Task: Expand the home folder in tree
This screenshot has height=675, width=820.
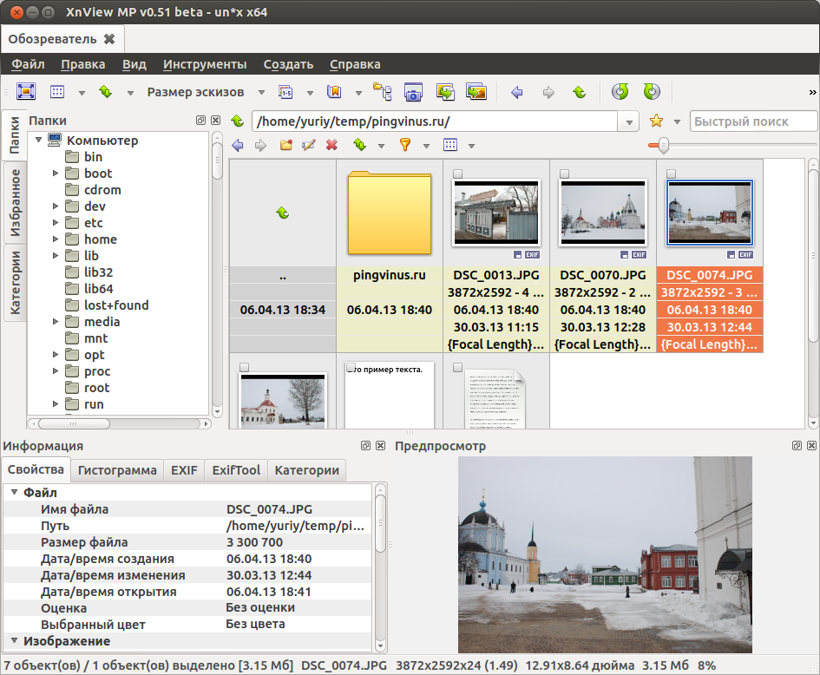Action: point(56,239)
